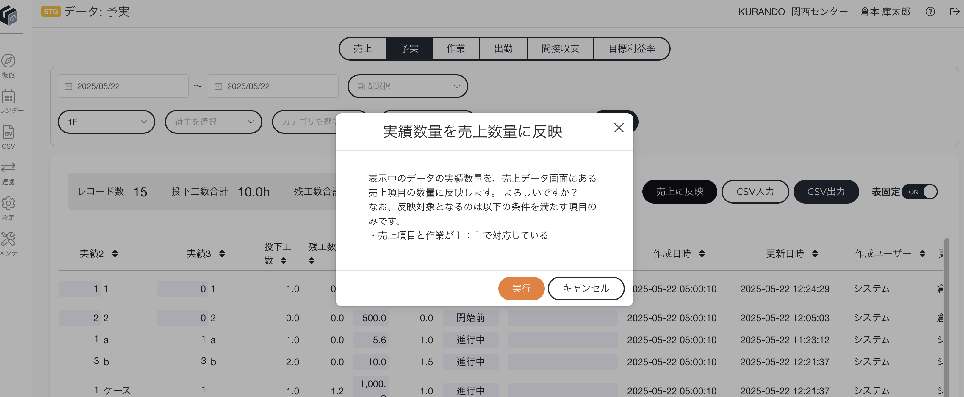Open the CSV file sidebar icon
This screenshot has height=397, width=964.
coord(8,132)
